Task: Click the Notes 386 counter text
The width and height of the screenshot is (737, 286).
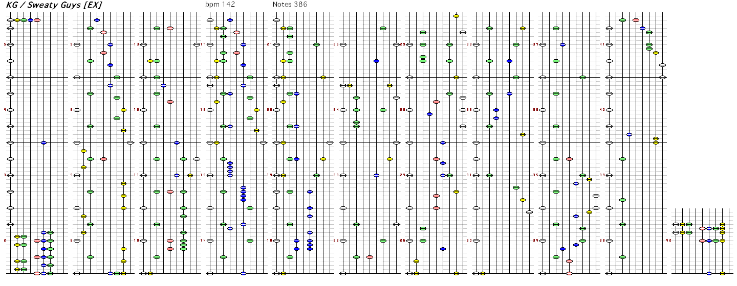Action: click(x=290, y=4)
